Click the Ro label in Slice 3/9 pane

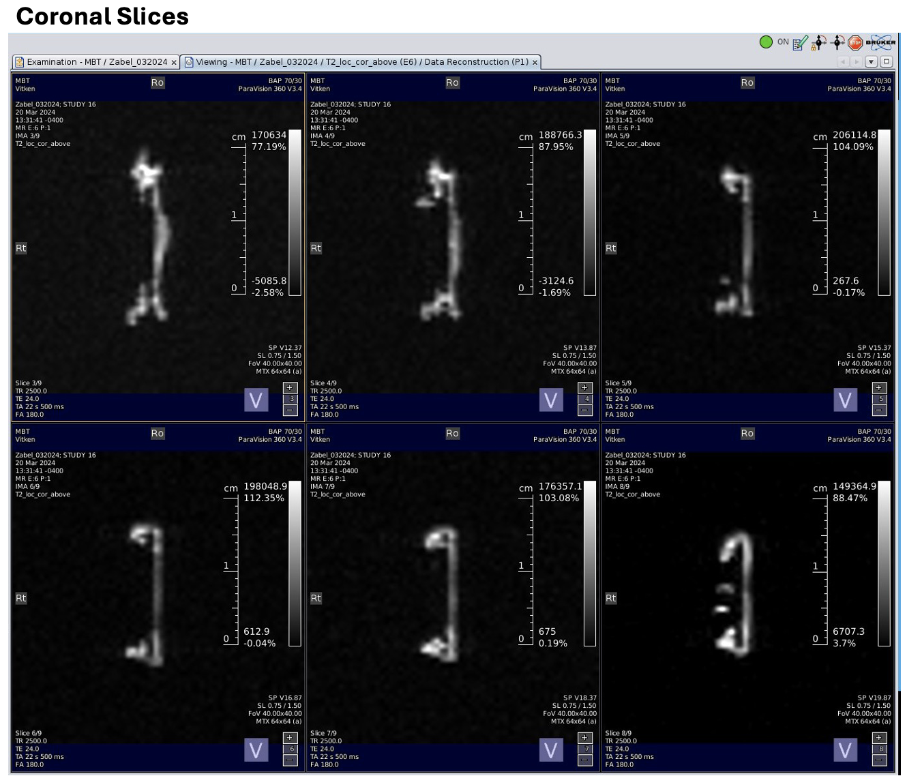click(x=158, y=83)
